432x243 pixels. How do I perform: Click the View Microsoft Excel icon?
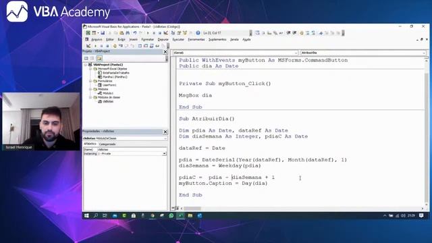pos(88,33)
